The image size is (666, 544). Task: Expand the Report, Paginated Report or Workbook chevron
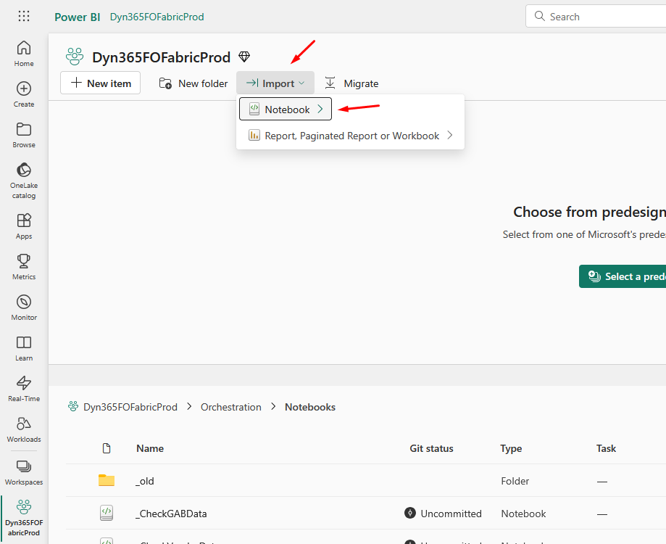pos(450,136)
